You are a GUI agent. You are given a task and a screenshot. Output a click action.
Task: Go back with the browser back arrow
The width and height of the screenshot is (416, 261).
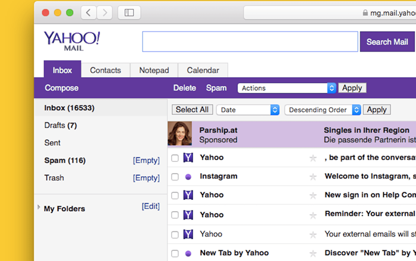tap(89, 12)
